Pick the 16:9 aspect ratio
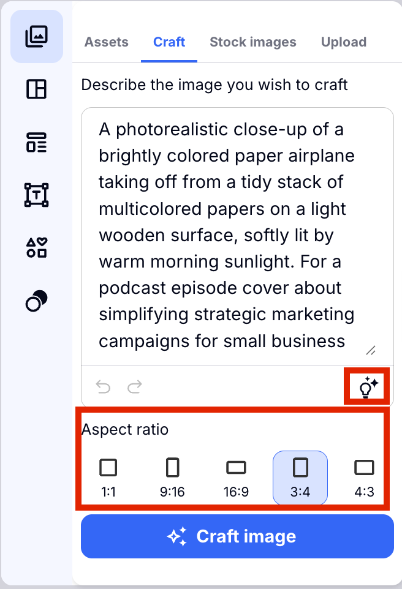Screen dimensions: 402x589 tap(236, 476)
